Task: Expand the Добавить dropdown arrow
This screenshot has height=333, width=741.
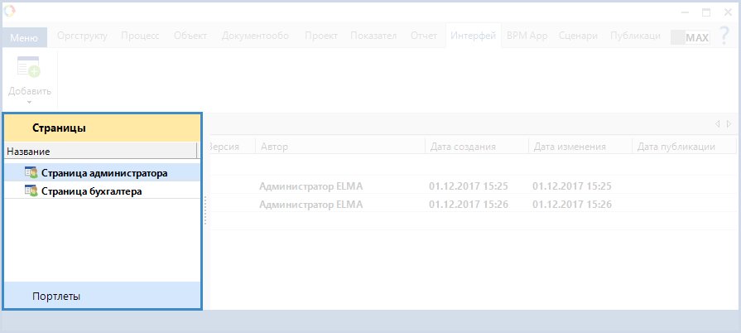Action: click(x=29, y=102)
